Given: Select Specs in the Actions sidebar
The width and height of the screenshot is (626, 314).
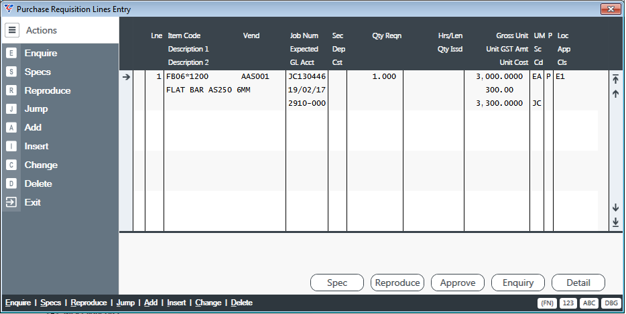Looking at the screenshot, I should pos(38,72).
